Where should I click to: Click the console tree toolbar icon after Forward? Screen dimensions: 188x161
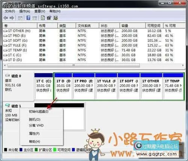pyautogui.click(x=20, y=18)
